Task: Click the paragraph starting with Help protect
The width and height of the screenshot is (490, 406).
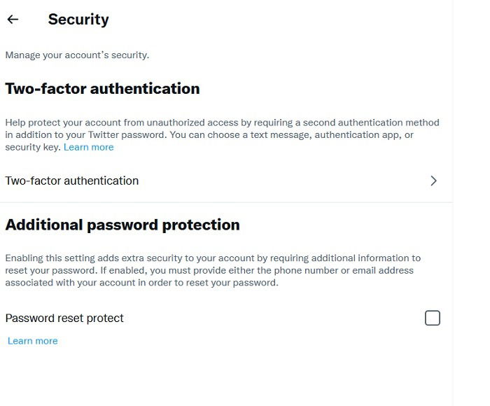Action: coord(222,134)
